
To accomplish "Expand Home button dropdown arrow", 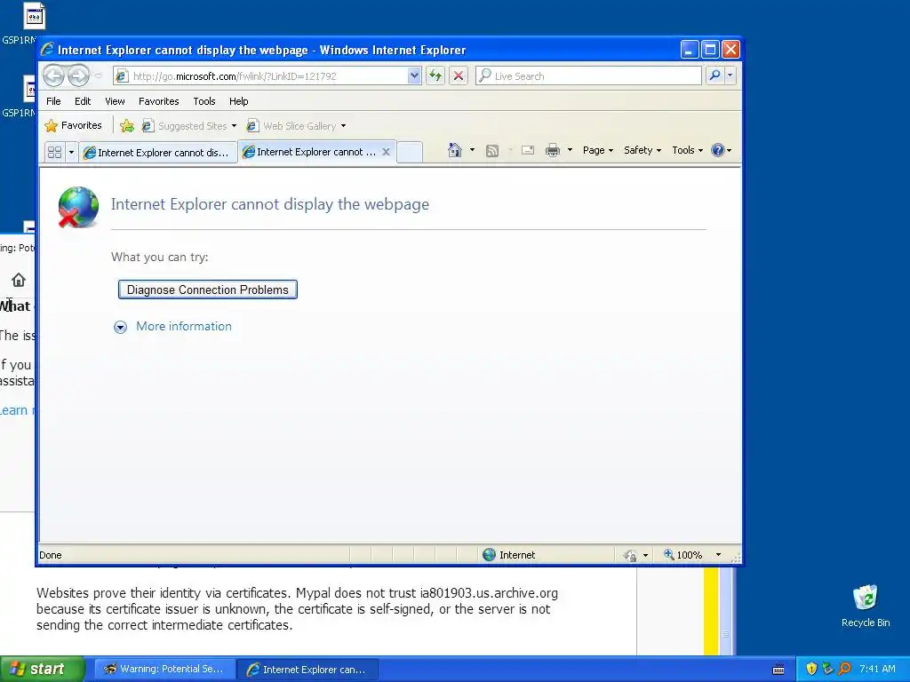I will coord(472,150).
